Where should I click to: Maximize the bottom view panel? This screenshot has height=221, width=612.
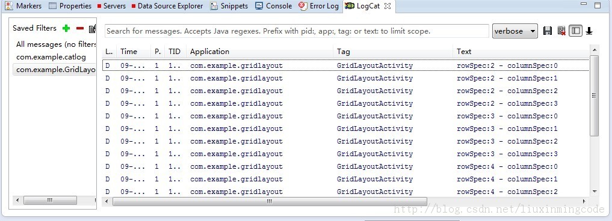(598, 5)
